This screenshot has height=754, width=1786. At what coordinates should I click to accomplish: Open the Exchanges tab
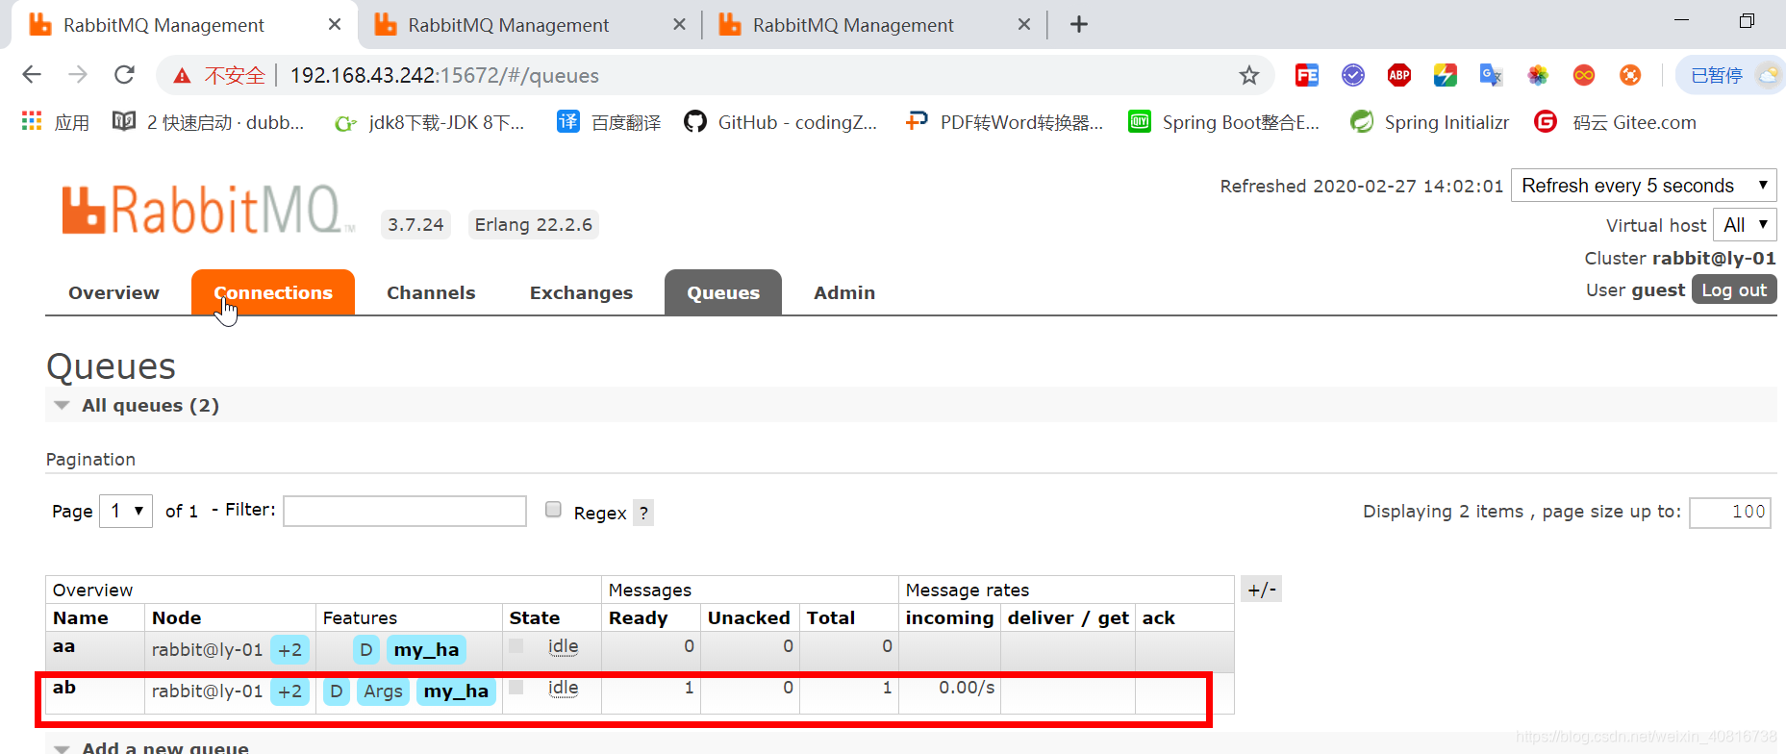(x=581, y=292)
